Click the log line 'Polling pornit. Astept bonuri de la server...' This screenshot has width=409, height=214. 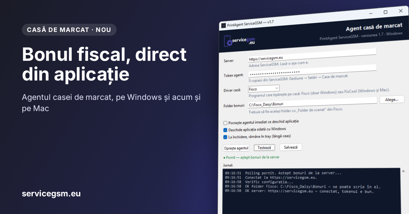pyautogui.click(x=283, y=173)
